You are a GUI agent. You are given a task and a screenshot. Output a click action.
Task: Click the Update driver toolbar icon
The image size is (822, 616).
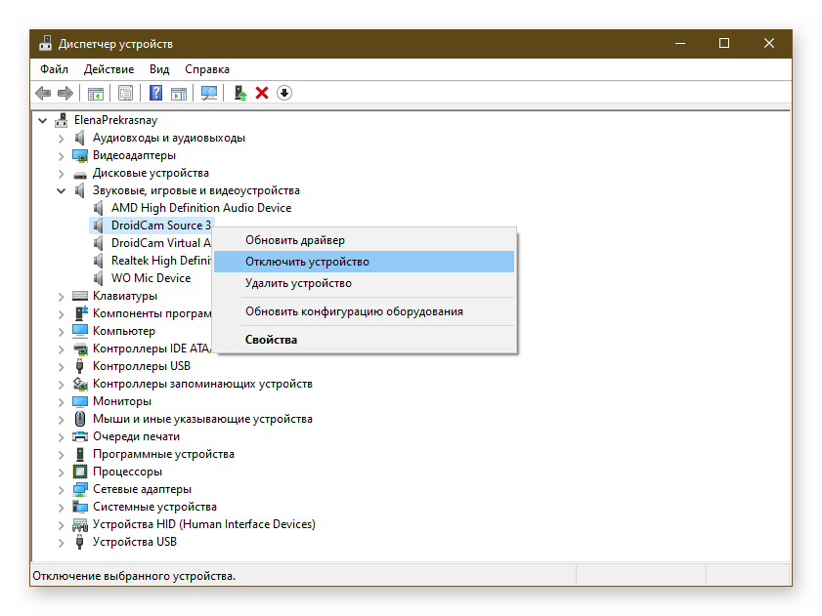pos(240,94)
